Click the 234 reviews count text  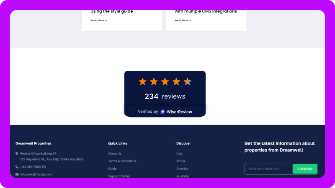point(165,97)
